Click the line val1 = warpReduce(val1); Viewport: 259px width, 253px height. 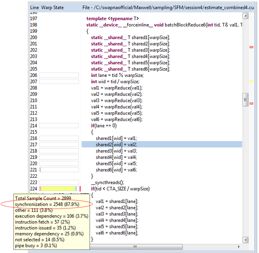[x=117, y=88]
